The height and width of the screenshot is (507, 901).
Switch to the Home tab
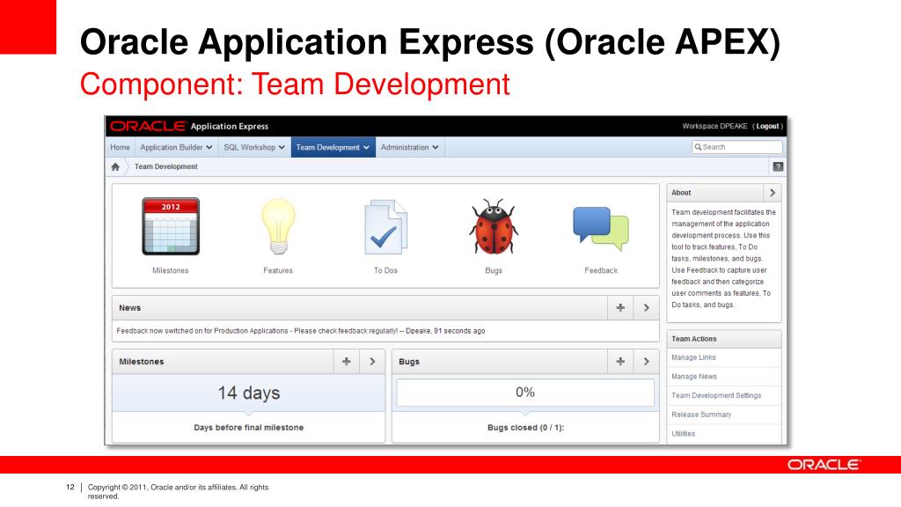click(121, 148)
